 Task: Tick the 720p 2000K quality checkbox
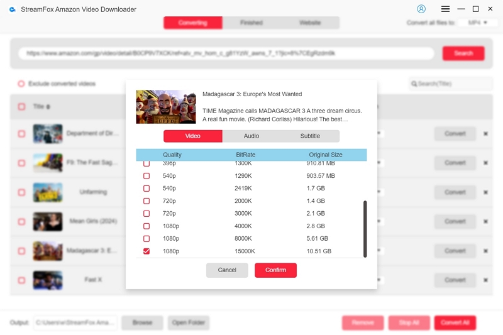coord(146,201)
